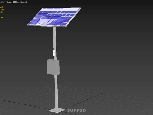Image resolution: width=153 pixels, height=115 pixels.
Task: Select the blue solar panel model
Action: (54, 17)
